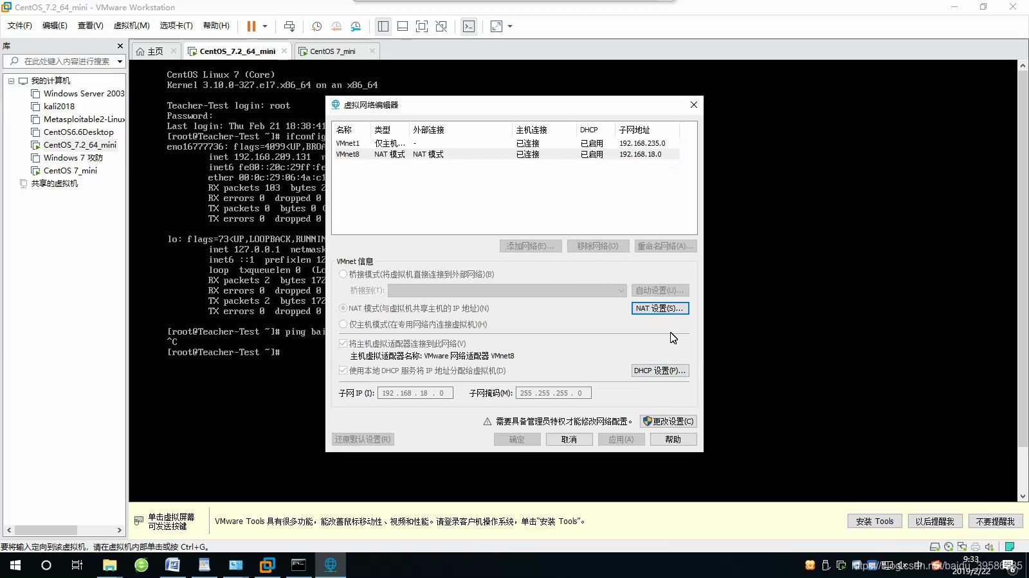Close the 虚拟网络编辑器 dialog
This screenshot has height=578, width=1029.
(x=693, y=105)
